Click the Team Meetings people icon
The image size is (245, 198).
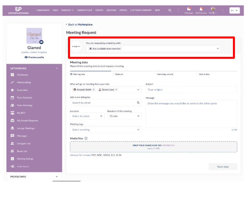pos(12,105)
